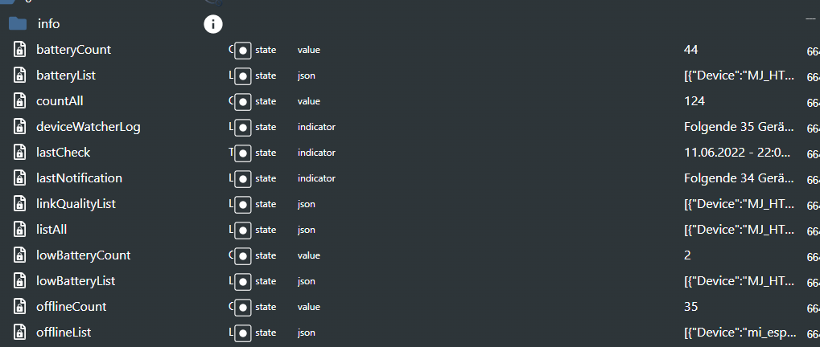This screenshot has height=347, width=820.
Task: Click the state type icon in listAll row
Action: [x=243, y=230]
